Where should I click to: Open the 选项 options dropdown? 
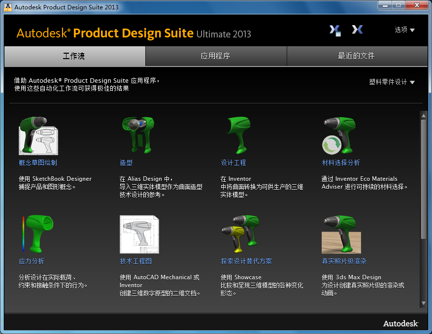click(x=404, y=30)
